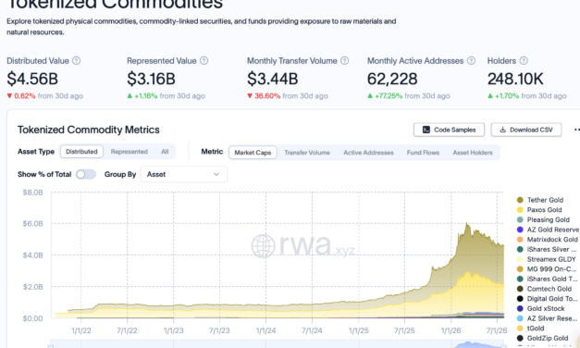Open Monthly Transfer Volume help tooltip icon
This screenshot has height=348, width=580.
[344, 61]
